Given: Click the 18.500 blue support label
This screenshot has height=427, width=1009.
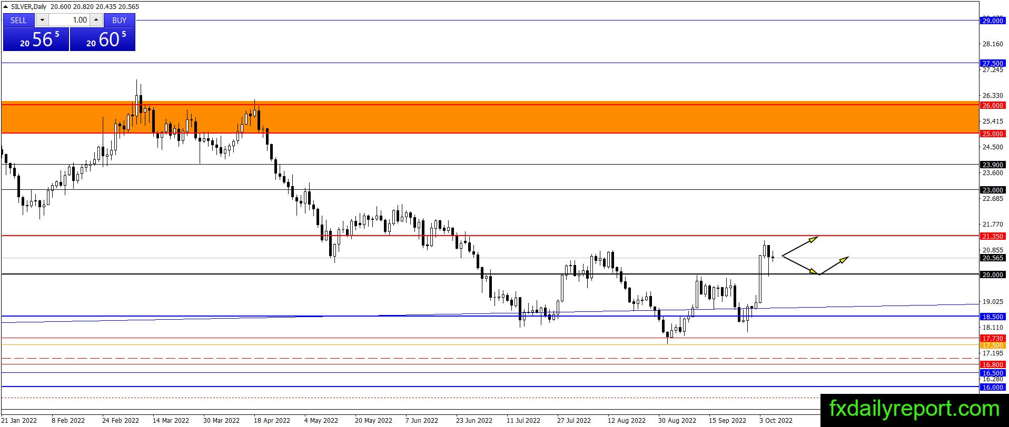Looking at the screenshot, I should click(x=993, y=317).
